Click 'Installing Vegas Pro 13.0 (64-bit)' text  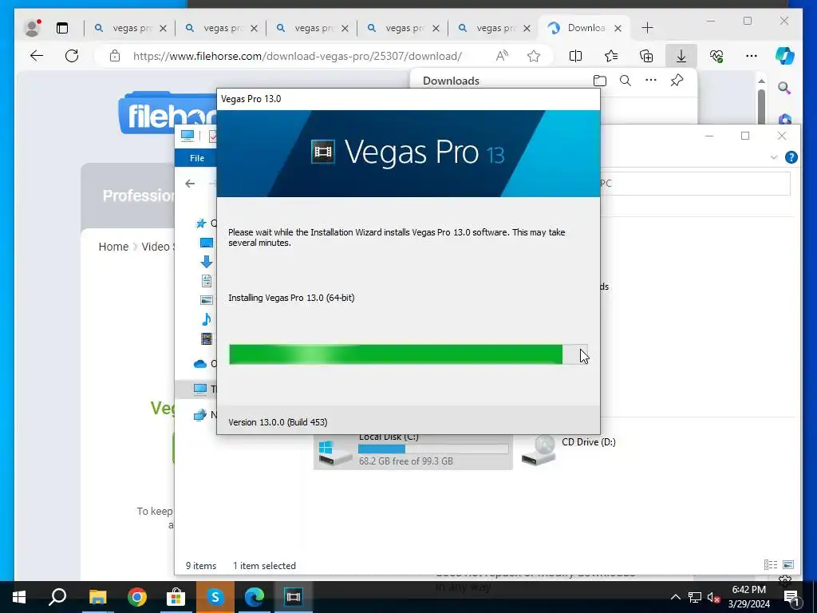[x=291, y=298]
